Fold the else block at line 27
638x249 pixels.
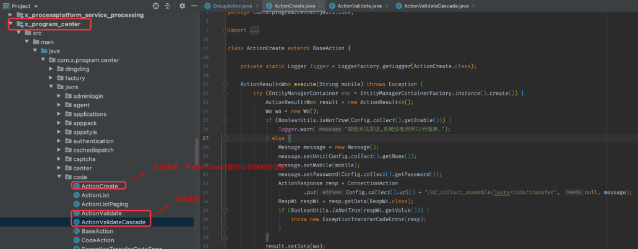225,138
